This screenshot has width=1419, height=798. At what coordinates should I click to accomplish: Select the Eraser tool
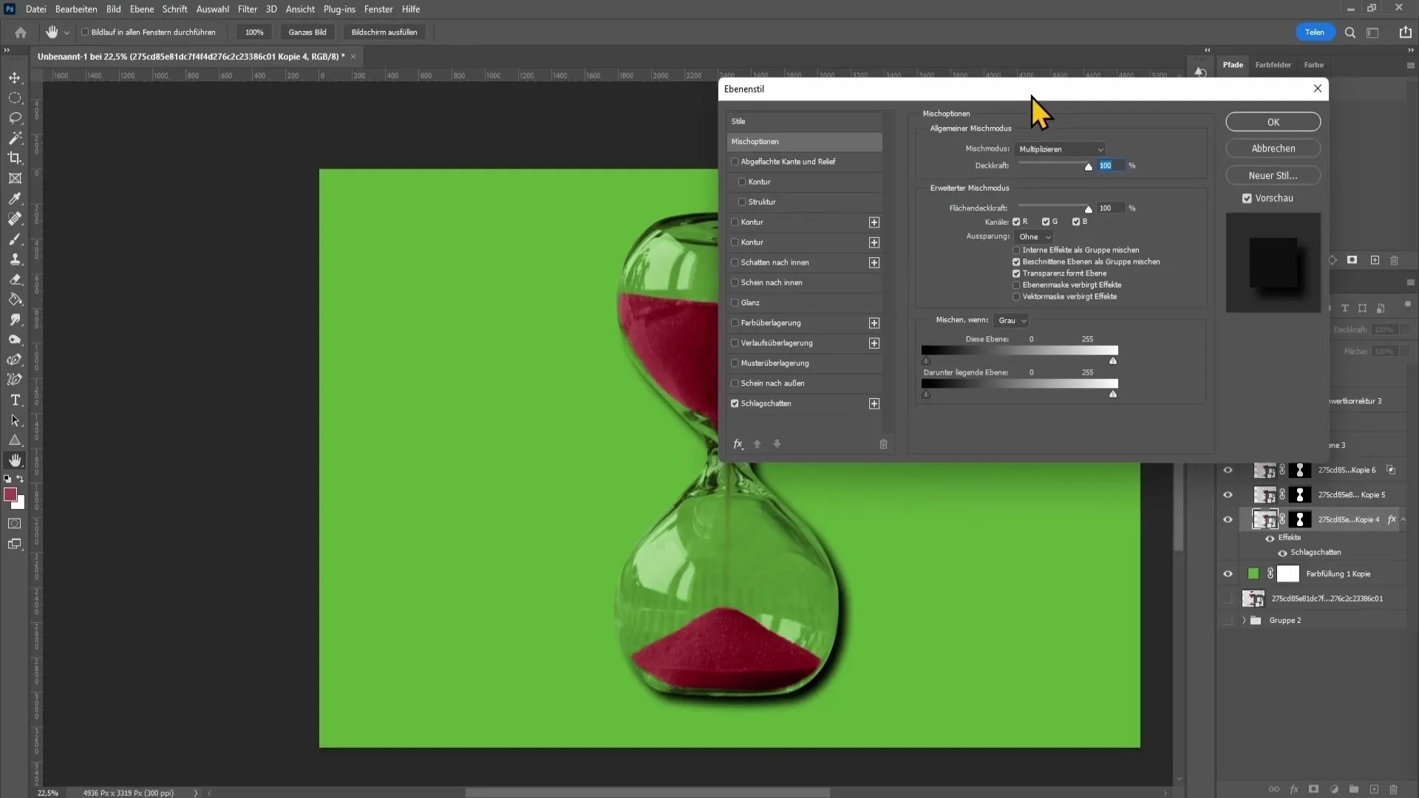point(15,279)
